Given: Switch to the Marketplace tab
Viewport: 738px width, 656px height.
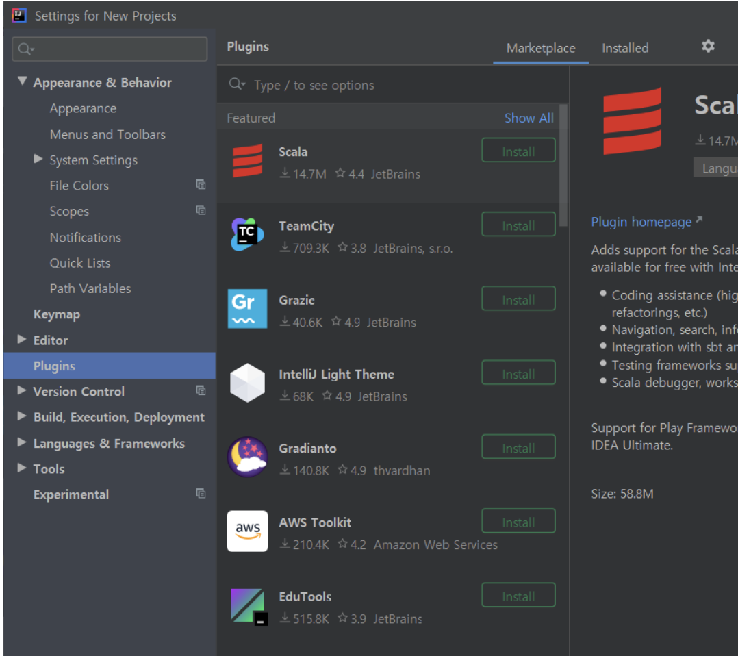Looking at the screenshot, I should pyautogui.click(x=541, y=48).
